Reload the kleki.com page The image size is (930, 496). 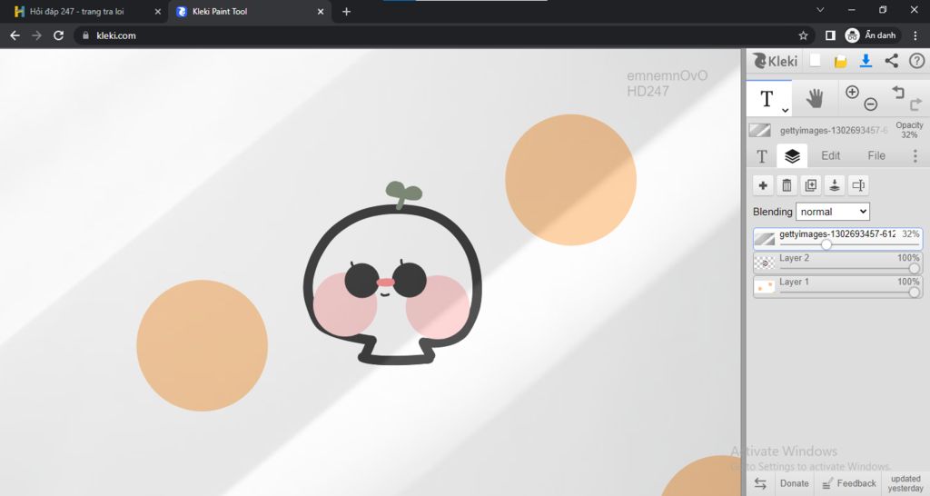58,35
